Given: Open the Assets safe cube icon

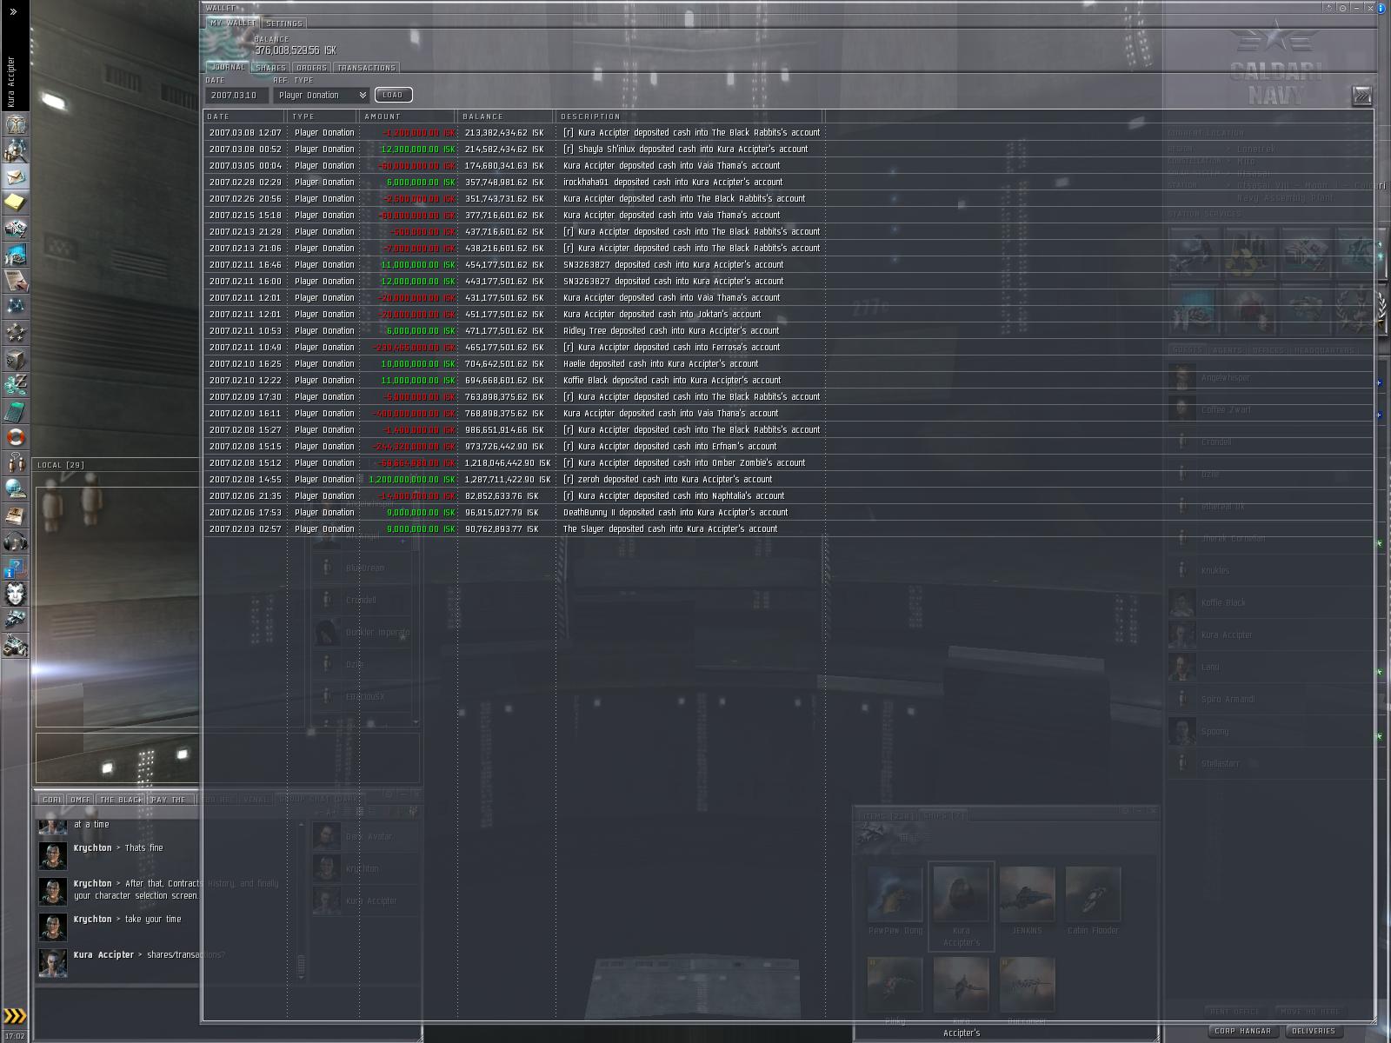Looking at the screenshot, I should 16,359.
